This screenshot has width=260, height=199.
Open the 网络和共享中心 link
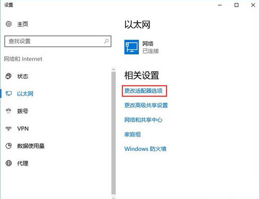point(143,120)
